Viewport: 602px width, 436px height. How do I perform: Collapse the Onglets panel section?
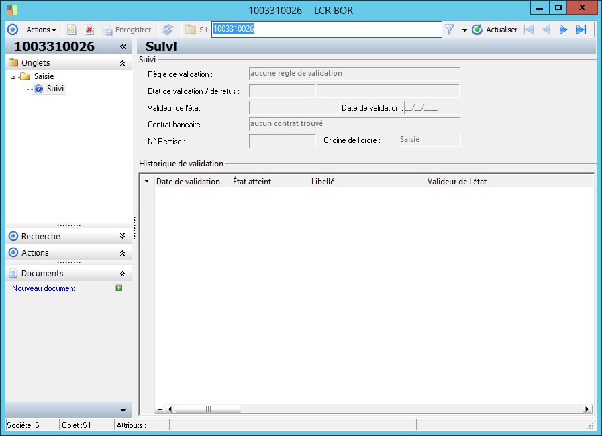[122, 63]
